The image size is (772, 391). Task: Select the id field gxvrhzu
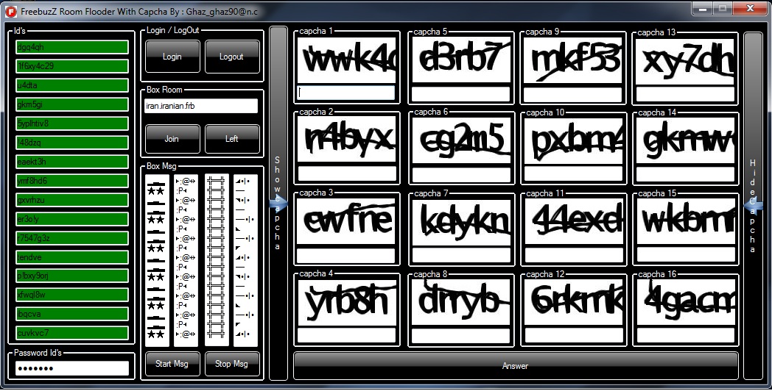point(72,200)
